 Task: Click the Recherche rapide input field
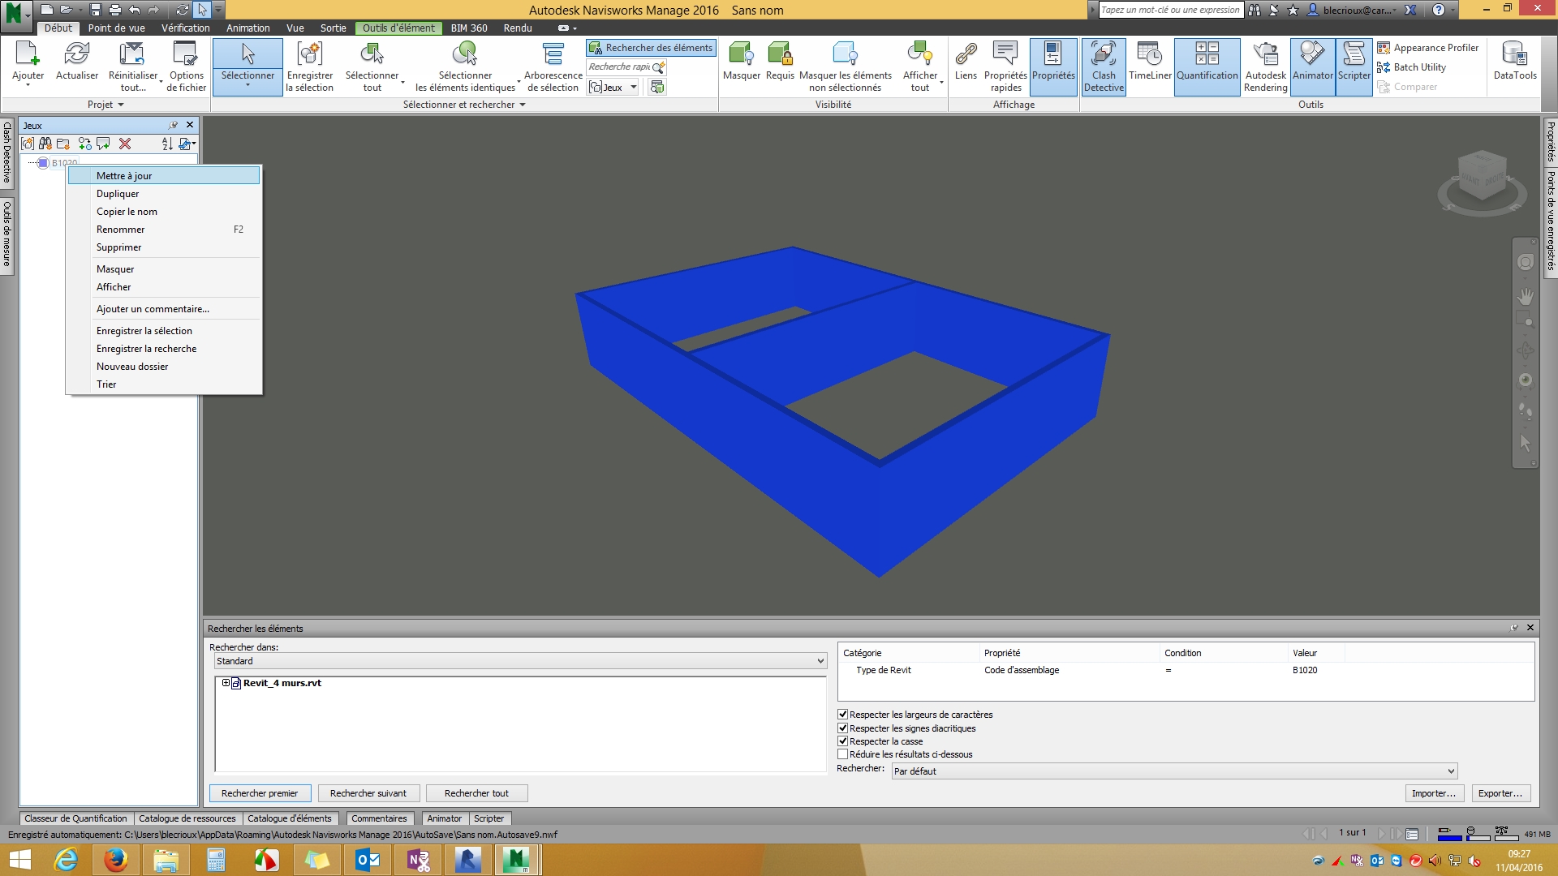point(620,67)
